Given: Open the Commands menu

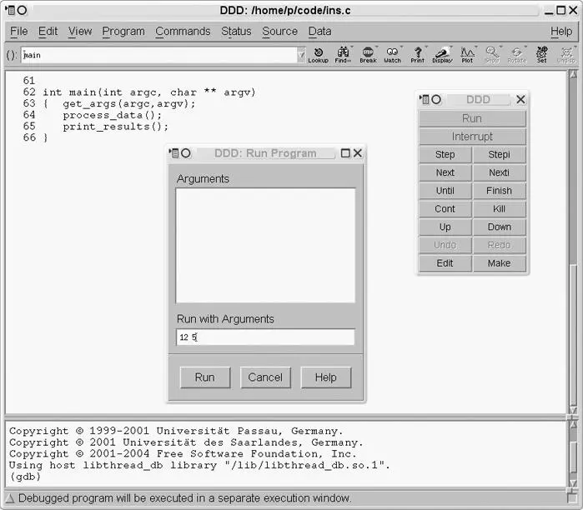Looking at the screenshot, I should click(x=183, y=32).
